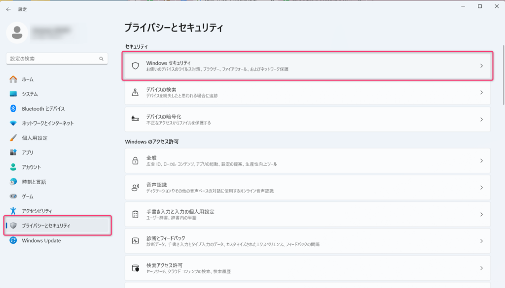505x288 pixels.
Task: Open Windows セキュリティ settings row
Action: pos(308,65)
